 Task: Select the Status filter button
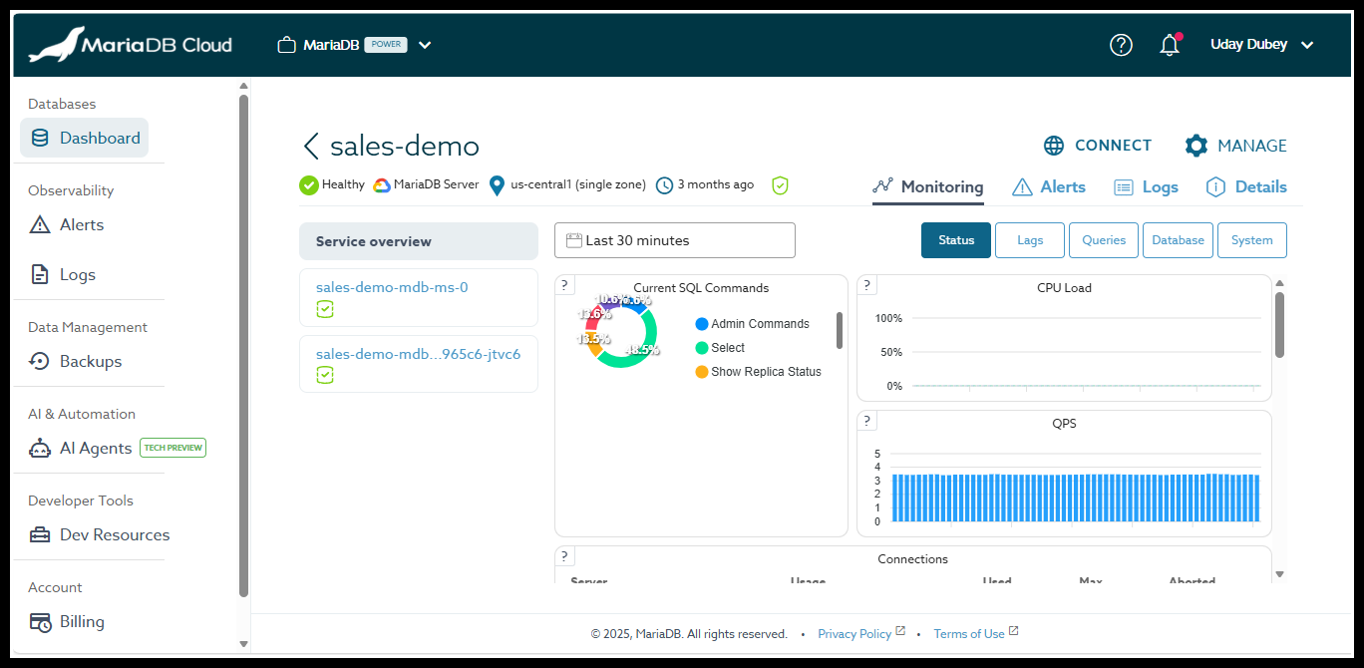click(955, 239)
